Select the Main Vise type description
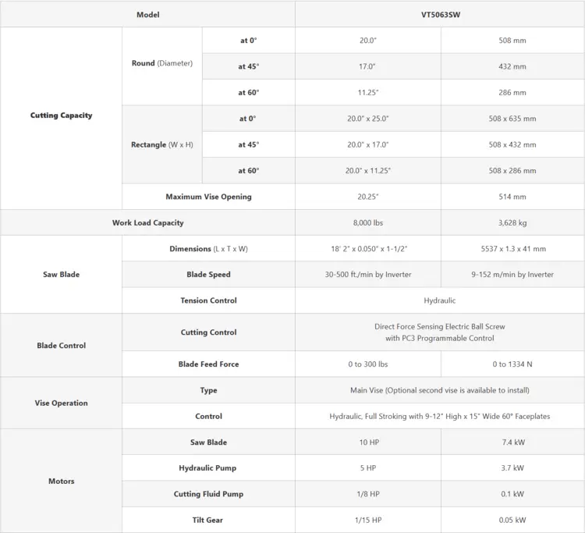 439,390
